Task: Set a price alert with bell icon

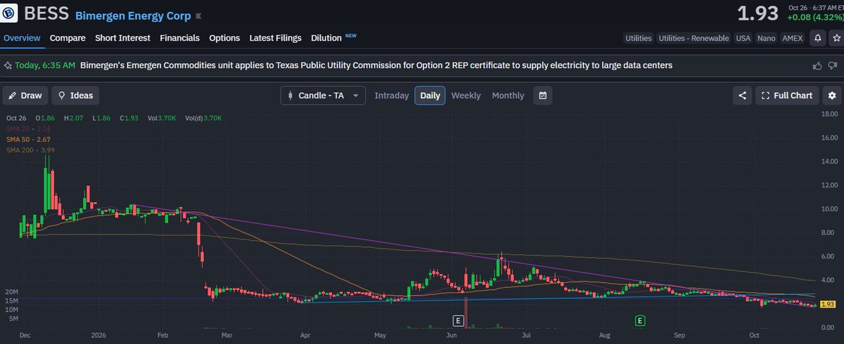Action: pyautogui.click(x=819, y=38)
